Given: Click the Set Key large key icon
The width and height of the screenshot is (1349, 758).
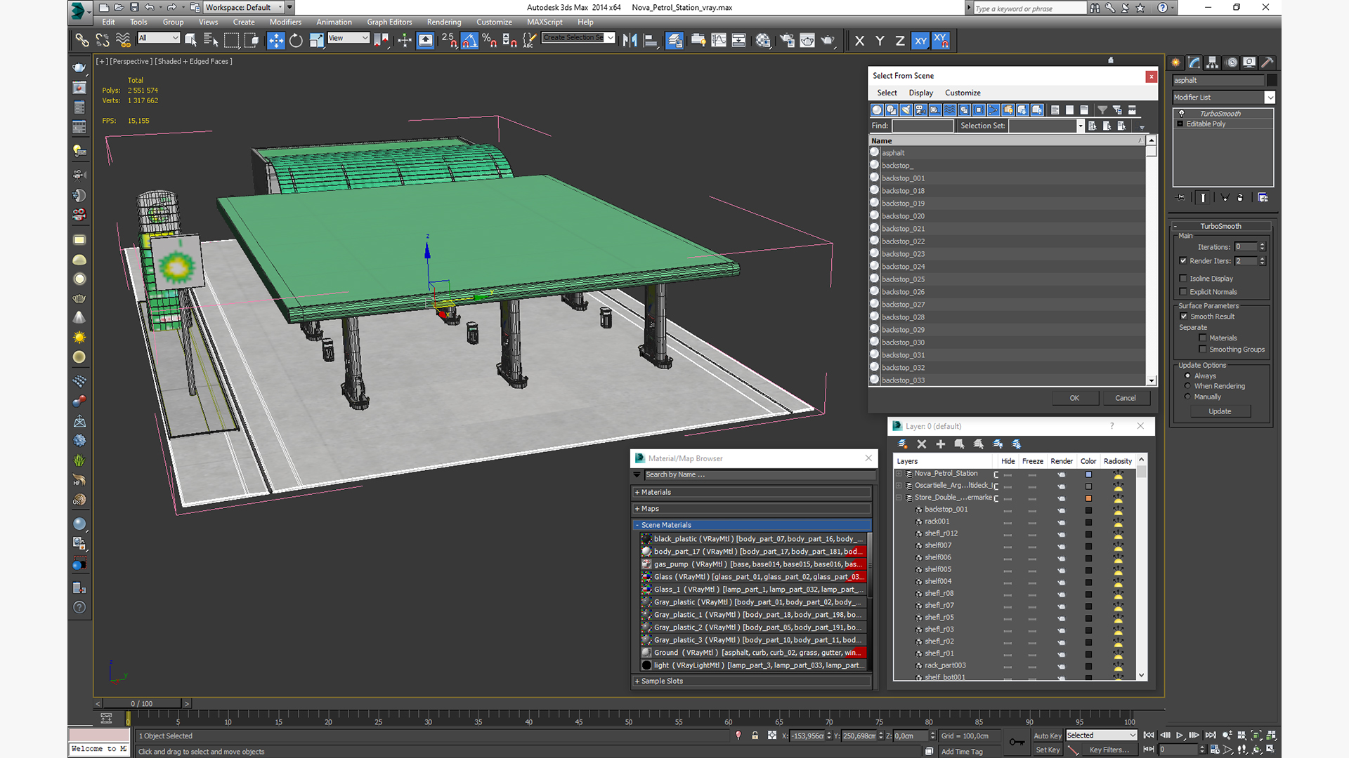Looking at the screenshot, I should tap(1016, 742).
